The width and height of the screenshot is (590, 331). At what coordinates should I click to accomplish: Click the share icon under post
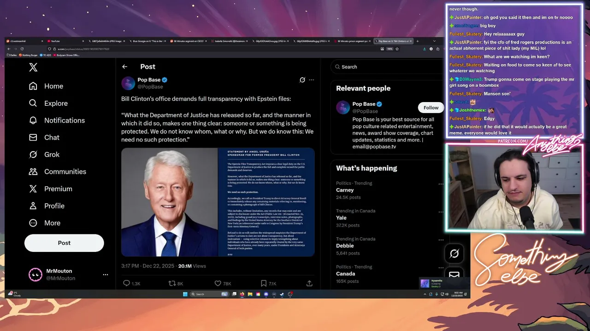[309, 284]
